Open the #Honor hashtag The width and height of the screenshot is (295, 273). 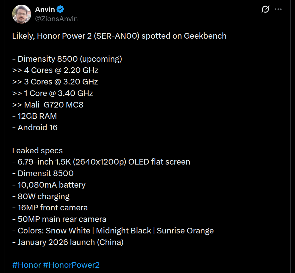click(27, 265)
